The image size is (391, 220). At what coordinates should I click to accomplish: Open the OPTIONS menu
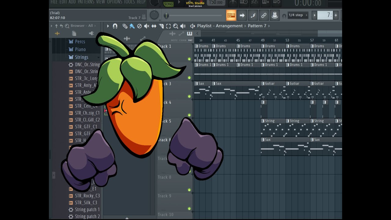pos(115,2)
